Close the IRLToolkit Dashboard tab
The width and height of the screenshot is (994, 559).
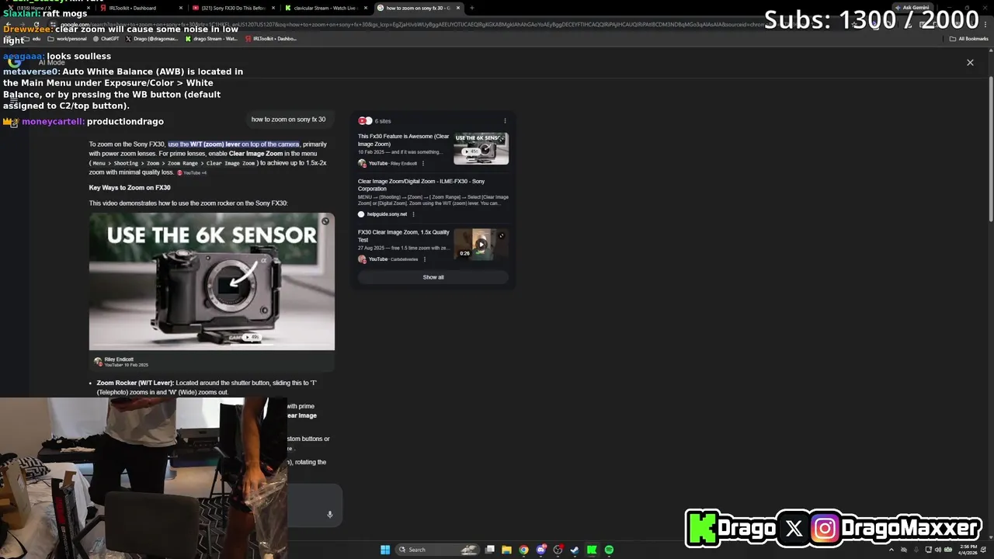181,8
